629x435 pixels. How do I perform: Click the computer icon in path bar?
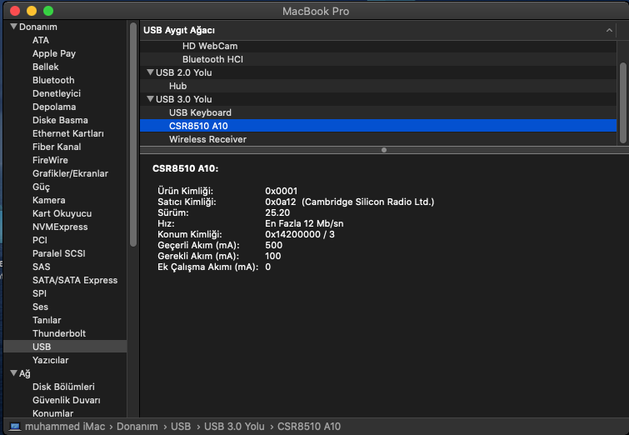coord(14,427)
